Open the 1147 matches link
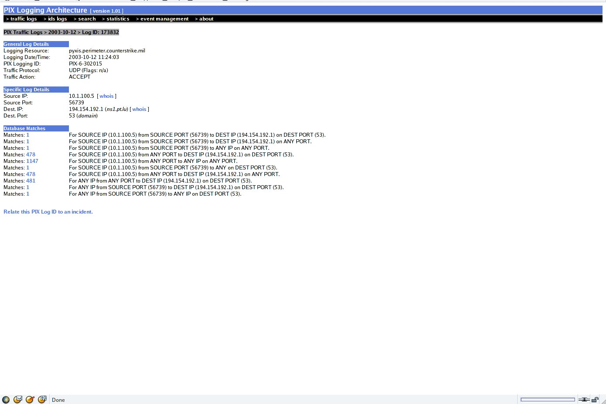Image resolution: width=606 pixels, height=404 pixels. point(32,161)
